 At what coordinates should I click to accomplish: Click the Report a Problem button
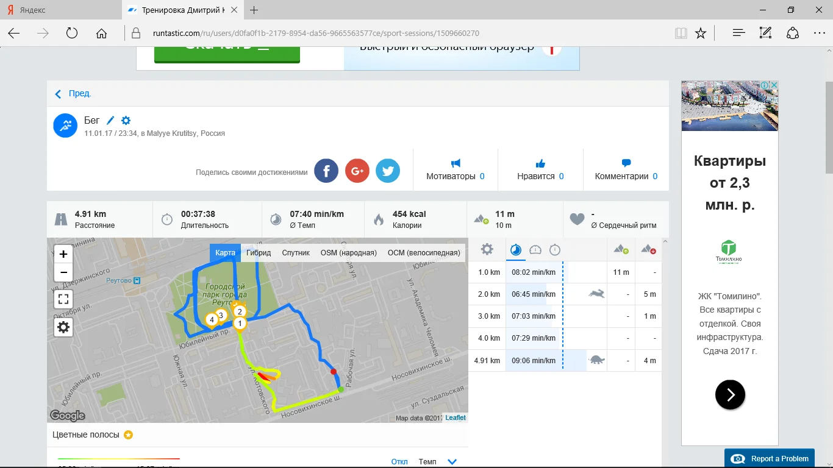point(773,458)
